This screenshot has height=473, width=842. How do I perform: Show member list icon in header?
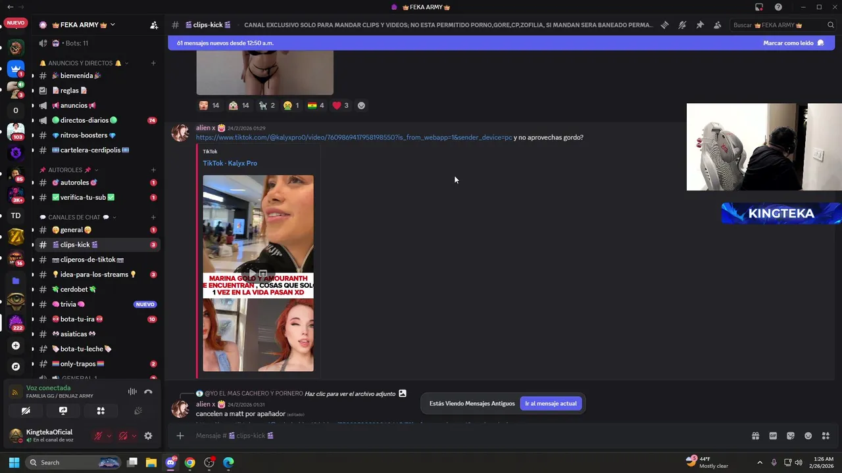point(717,25)
